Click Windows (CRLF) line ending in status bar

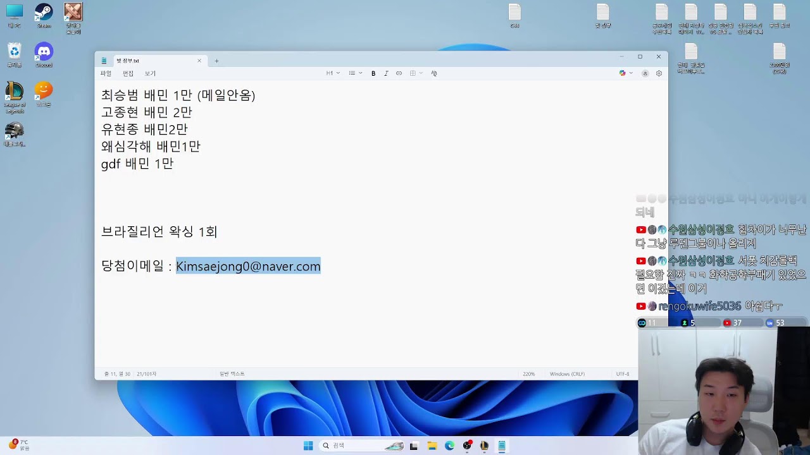(x=567, y=374)
